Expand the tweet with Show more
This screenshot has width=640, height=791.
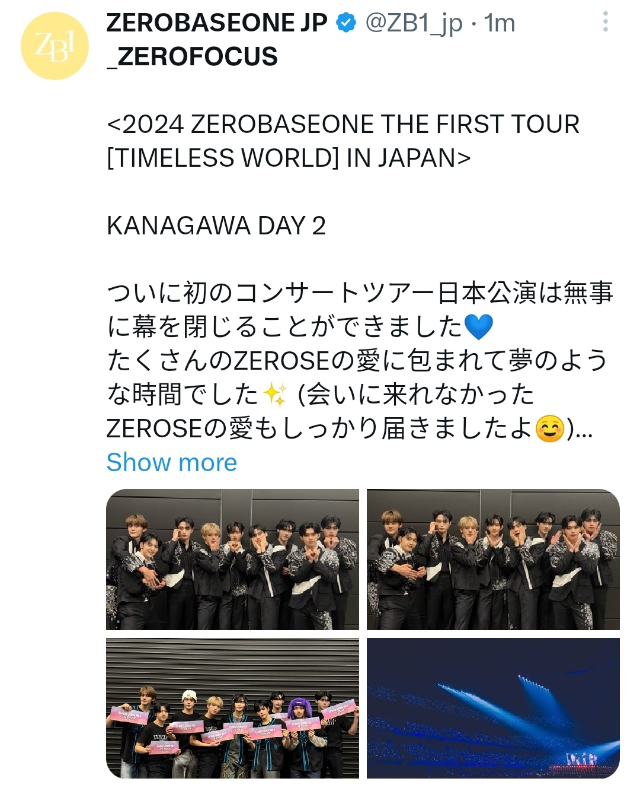point(172,462)
